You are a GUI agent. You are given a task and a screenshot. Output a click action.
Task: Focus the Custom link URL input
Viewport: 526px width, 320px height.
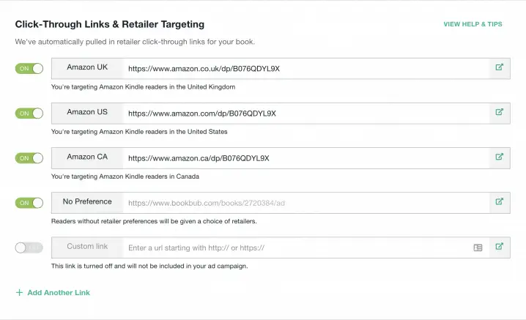(297, 248)
